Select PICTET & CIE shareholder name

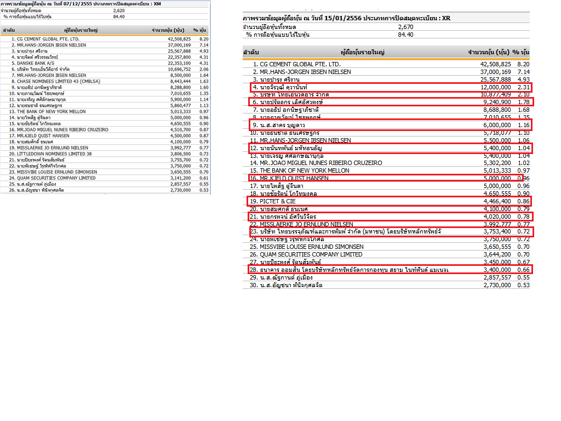(277, 201)
